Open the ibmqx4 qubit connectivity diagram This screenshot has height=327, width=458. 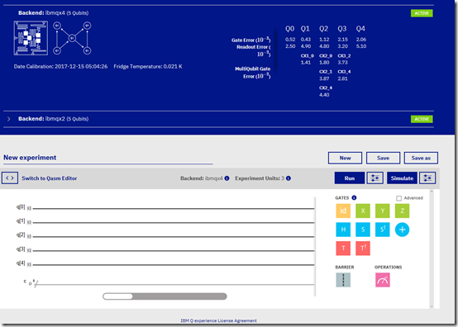coord(72,38)
